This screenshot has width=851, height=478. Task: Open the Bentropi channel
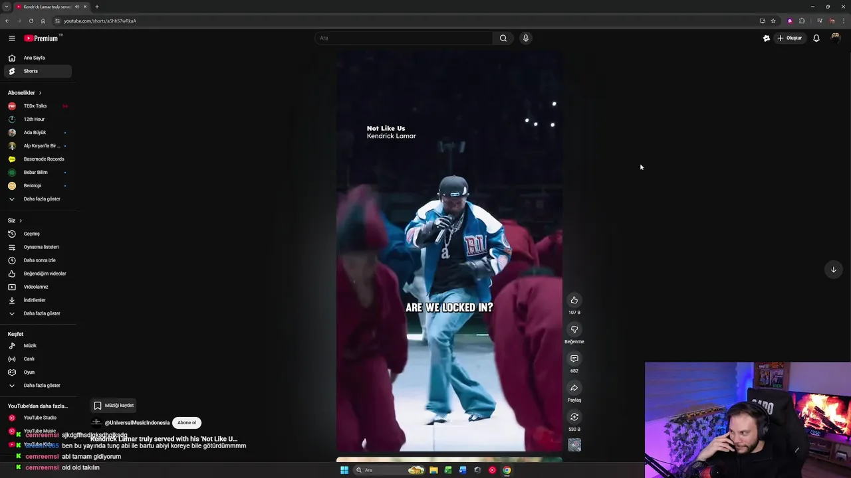pos(37,186)
